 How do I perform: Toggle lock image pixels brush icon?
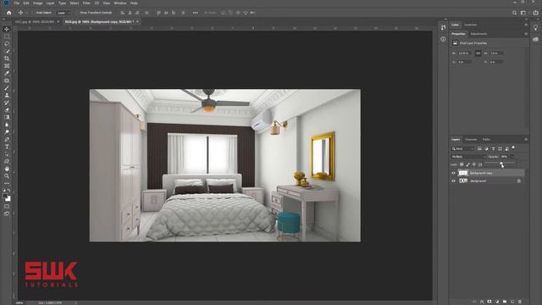[x=468, y=164]
